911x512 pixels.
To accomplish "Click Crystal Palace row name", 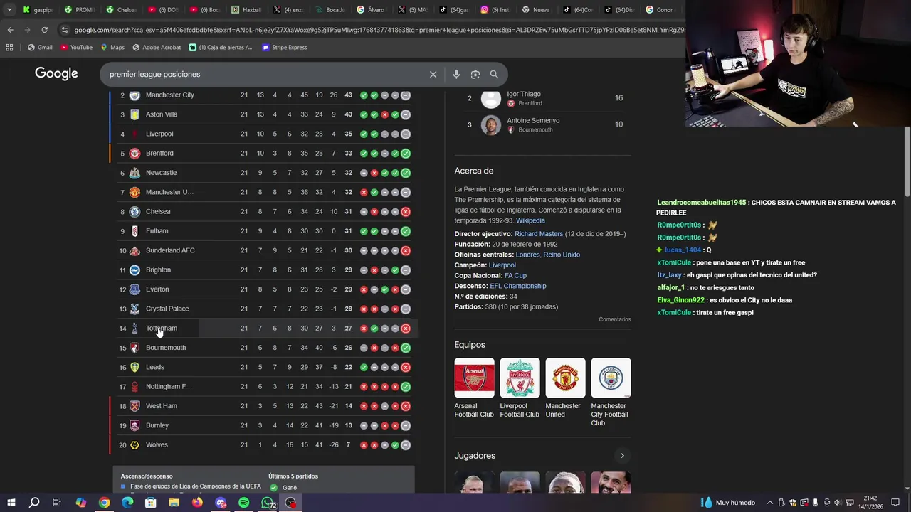I will coord(167,309).
